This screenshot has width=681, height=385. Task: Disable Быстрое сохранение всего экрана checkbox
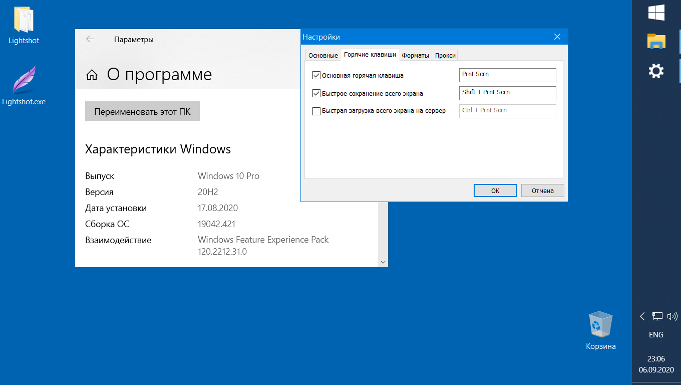[316, 93]
